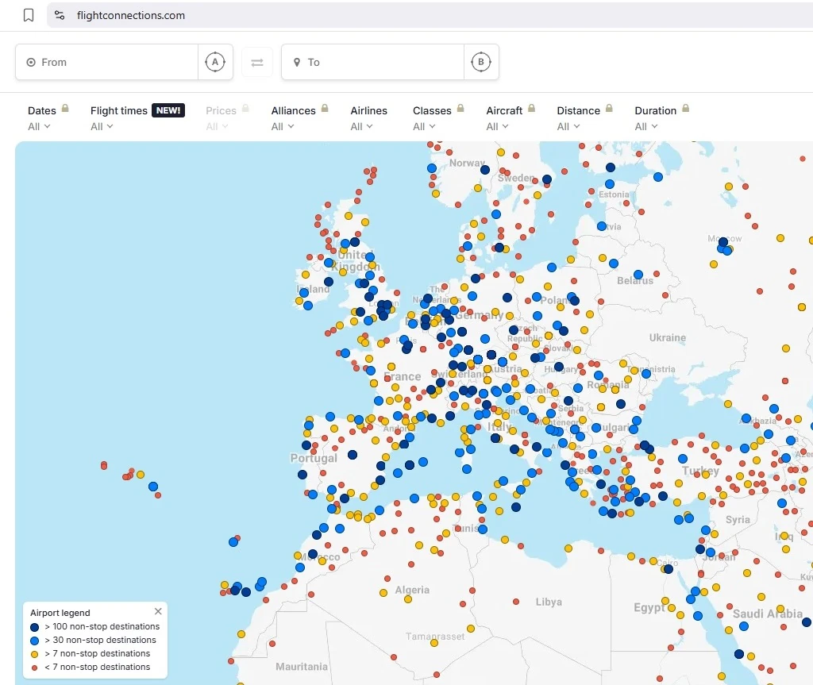Screen dimensions: 813x685
Task: Swap origin and destination airports
Action: 257,62
